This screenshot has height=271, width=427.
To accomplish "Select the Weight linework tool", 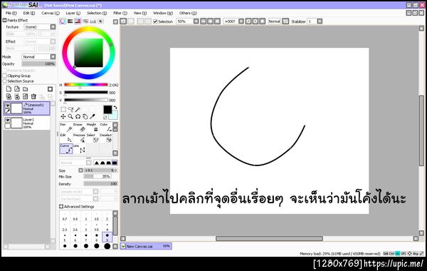I will tap(93, 128).
